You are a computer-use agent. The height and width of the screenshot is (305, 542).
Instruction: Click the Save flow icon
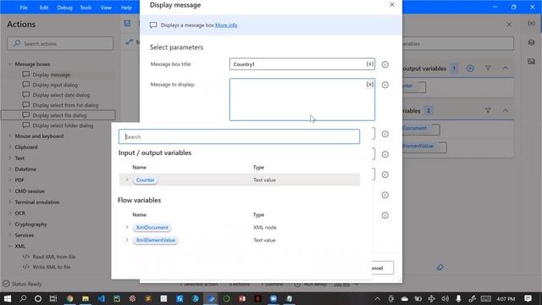[x=128, y=24]
